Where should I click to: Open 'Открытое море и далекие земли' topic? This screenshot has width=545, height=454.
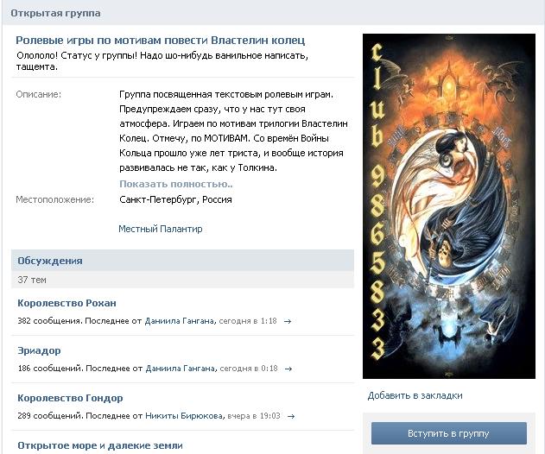[x=100, y=445]
